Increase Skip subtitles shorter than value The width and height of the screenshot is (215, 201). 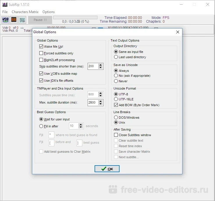click(100, 65)
